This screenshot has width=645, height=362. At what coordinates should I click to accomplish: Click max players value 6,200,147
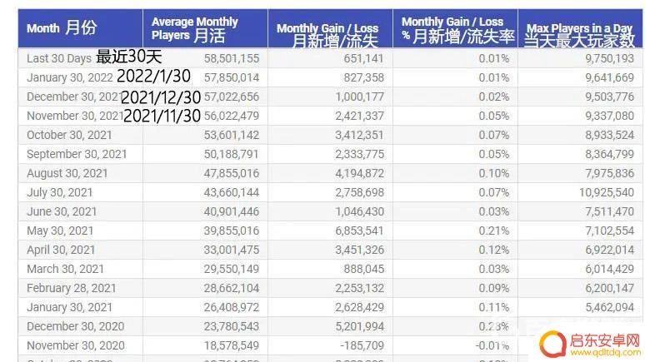610,288
